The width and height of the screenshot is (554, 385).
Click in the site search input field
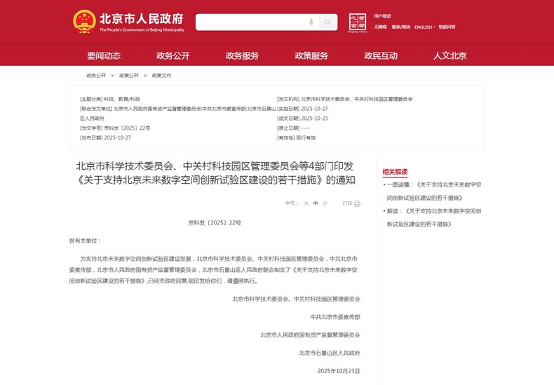[249, 22]
